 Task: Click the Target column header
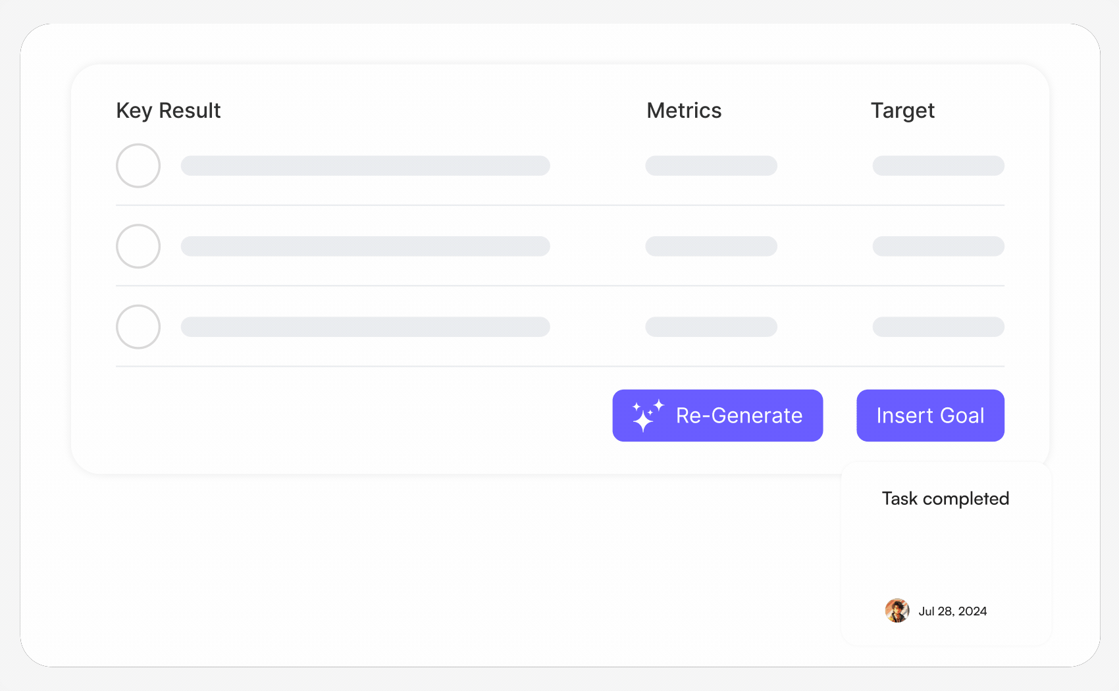[902, 111]
